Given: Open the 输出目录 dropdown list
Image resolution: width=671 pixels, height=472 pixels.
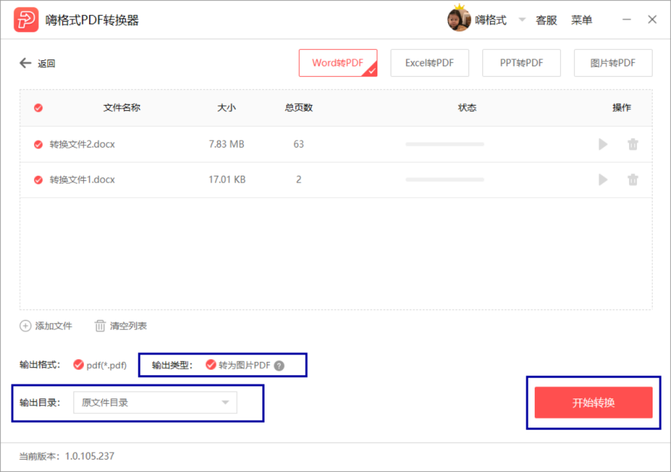Looking at the screenshot, I should point(155,403).
